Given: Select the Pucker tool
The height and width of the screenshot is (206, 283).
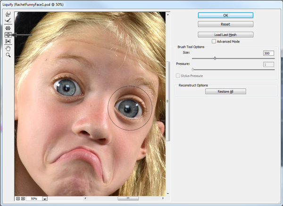Looking at the screenshot, I should [8, 28].
